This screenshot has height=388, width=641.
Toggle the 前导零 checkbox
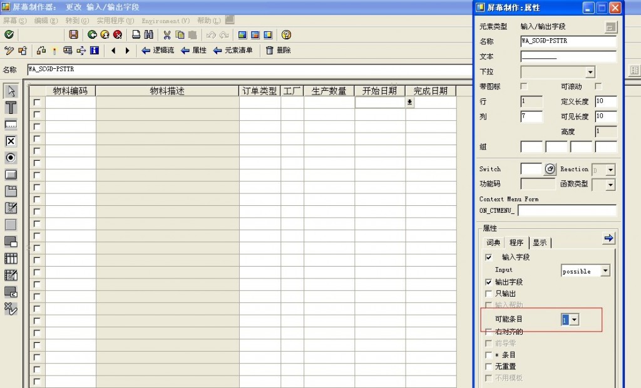[488, 344]
